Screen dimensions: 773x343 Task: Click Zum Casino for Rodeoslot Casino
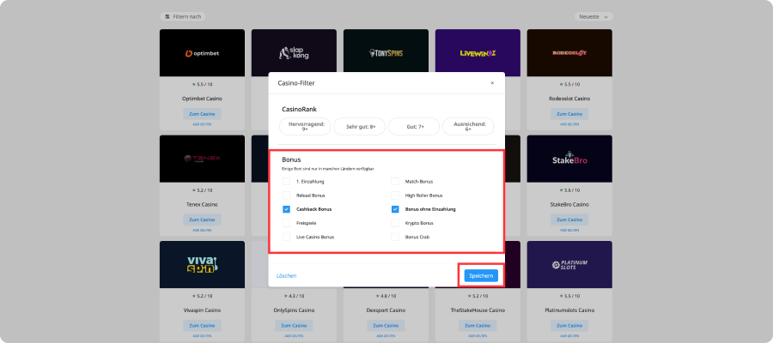(569, 113)
